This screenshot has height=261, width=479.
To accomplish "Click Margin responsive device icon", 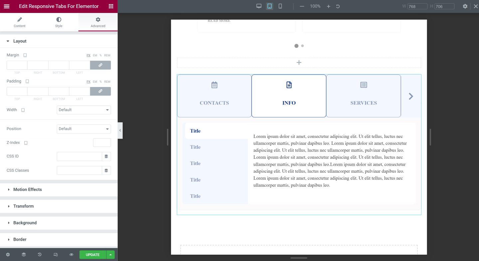I will 25,55.
